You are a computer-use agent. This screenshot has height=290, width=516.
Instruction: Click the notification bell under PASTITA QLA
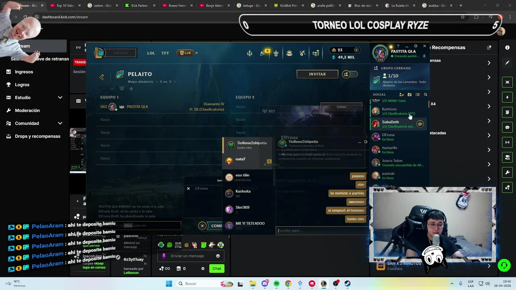coord(424,56)
